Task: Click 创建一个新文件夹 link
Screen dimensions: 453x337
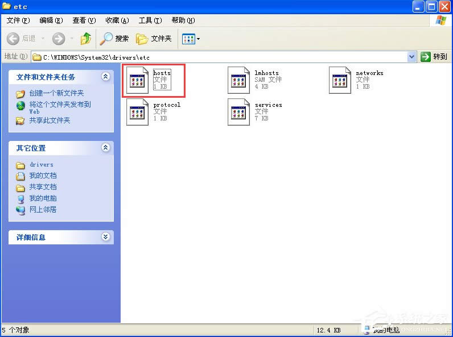Action: [x=56, y=93]
